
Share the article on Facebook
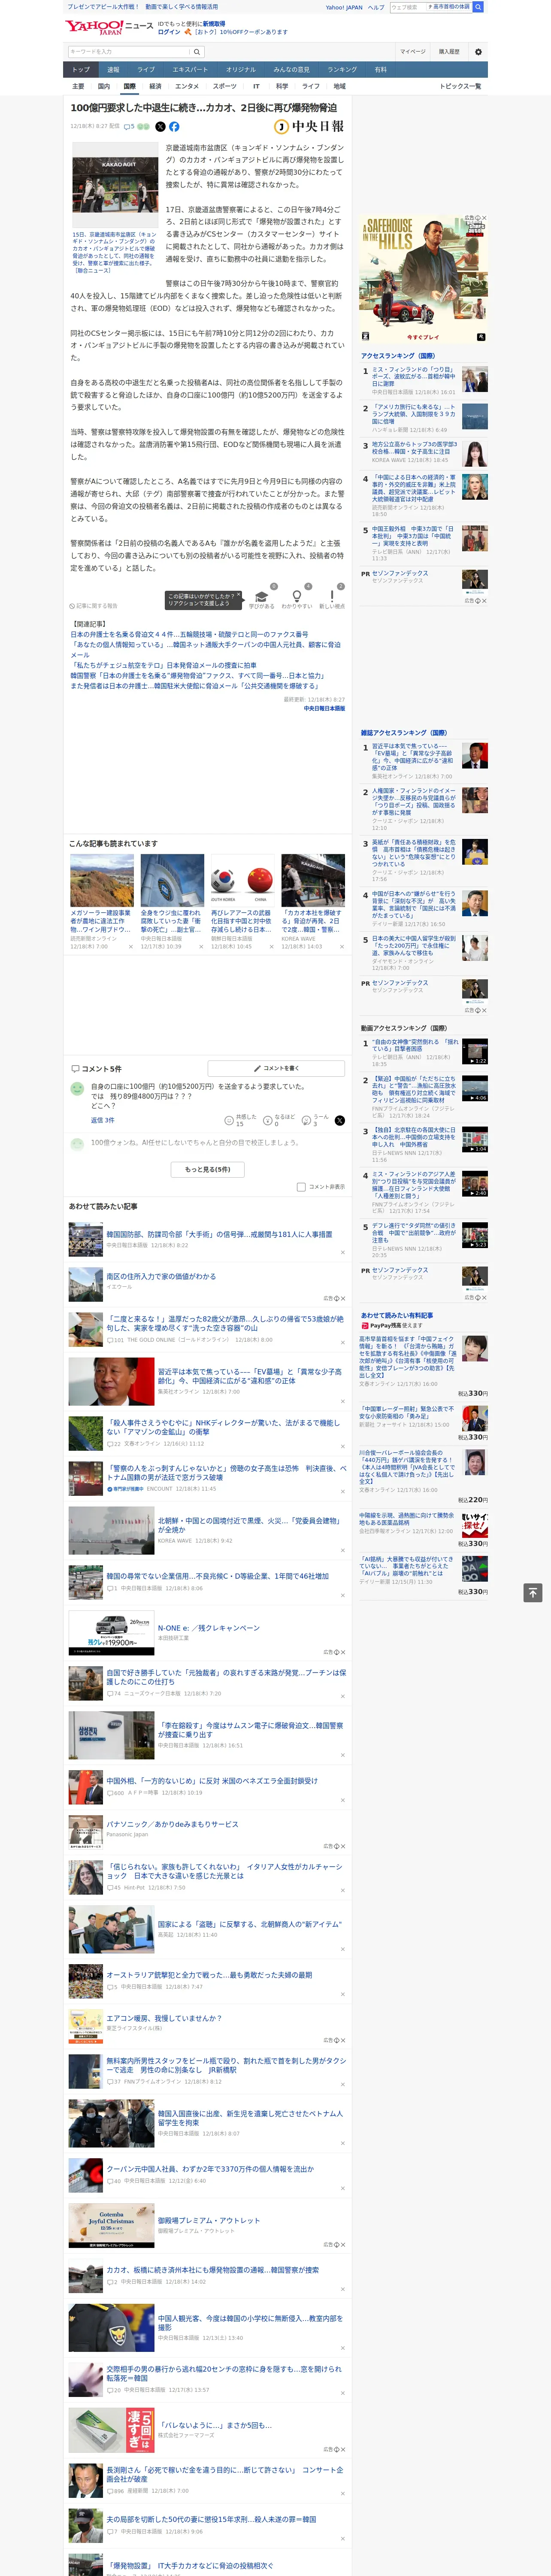(x=174, y=127)
